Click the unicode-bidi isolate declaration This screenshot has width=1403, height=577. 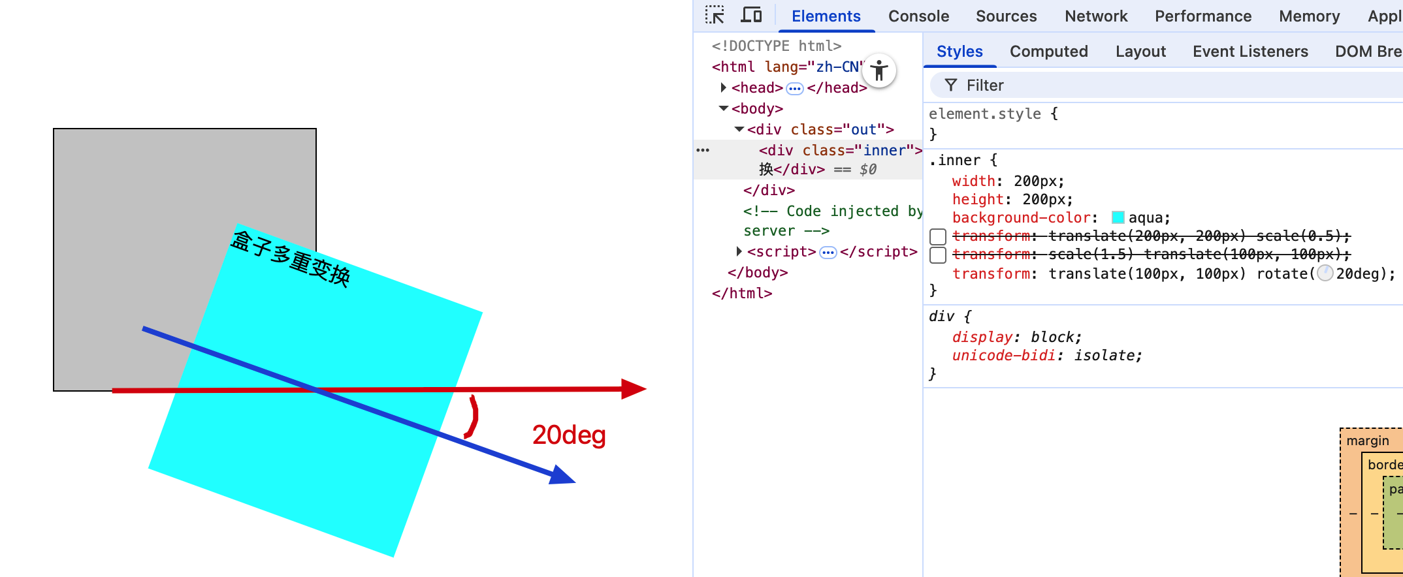tap(1047, 355)
